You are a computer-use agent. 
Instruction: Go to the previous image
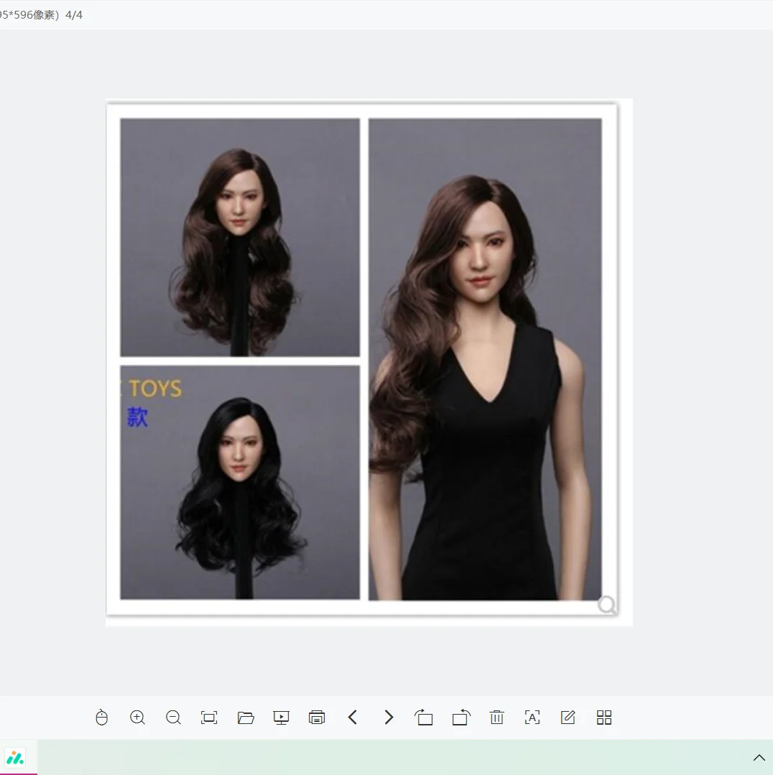coord(353,718)
